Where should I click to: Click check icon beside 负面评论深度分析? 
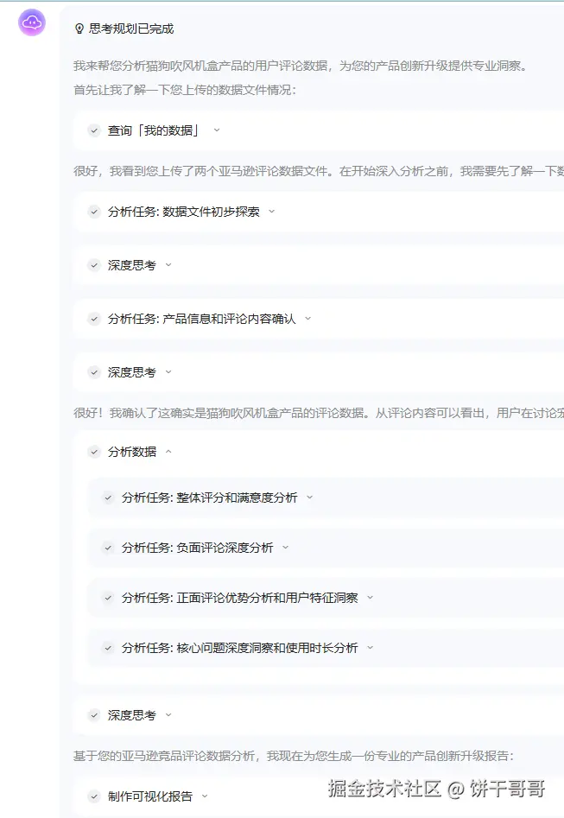coord(108,548)
